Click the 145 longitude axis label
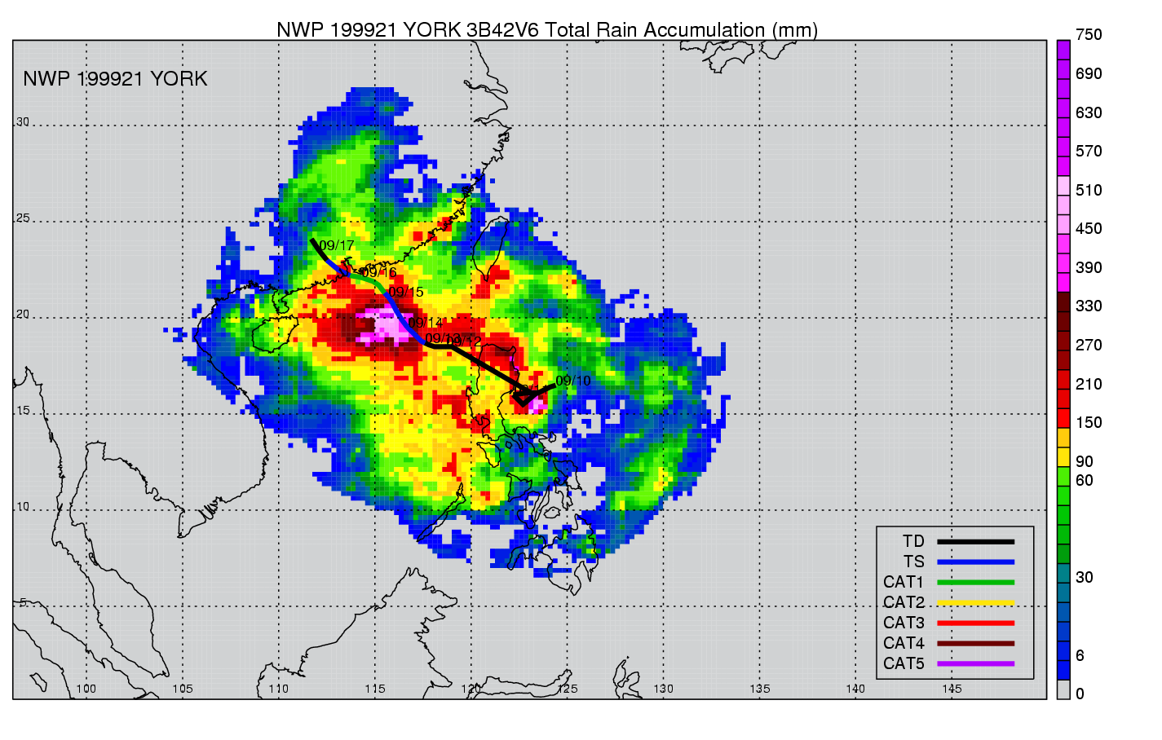1162x740 pixels. point(952,689)
